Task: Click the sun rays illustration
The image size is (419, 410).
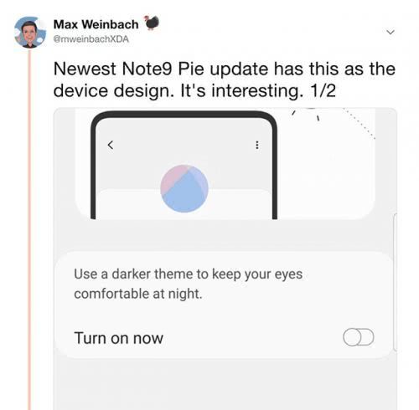Action: 333,121
